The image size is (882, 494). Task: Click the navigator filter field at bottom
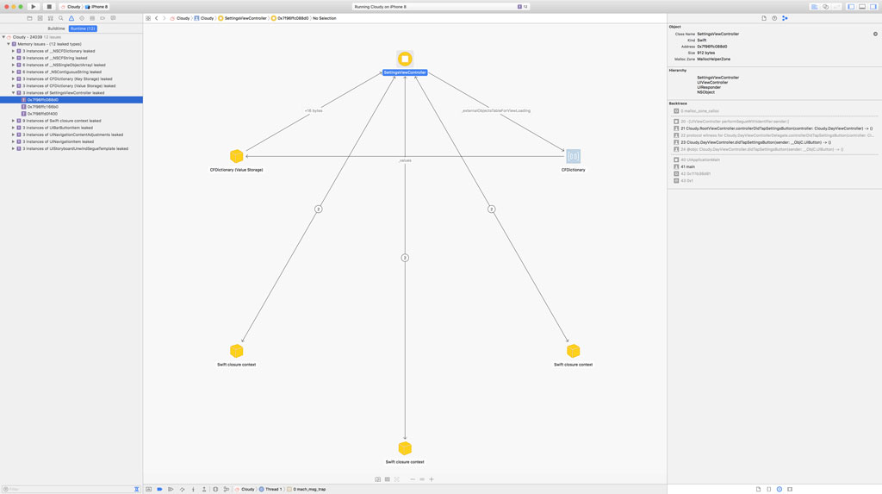pos(69,489)
